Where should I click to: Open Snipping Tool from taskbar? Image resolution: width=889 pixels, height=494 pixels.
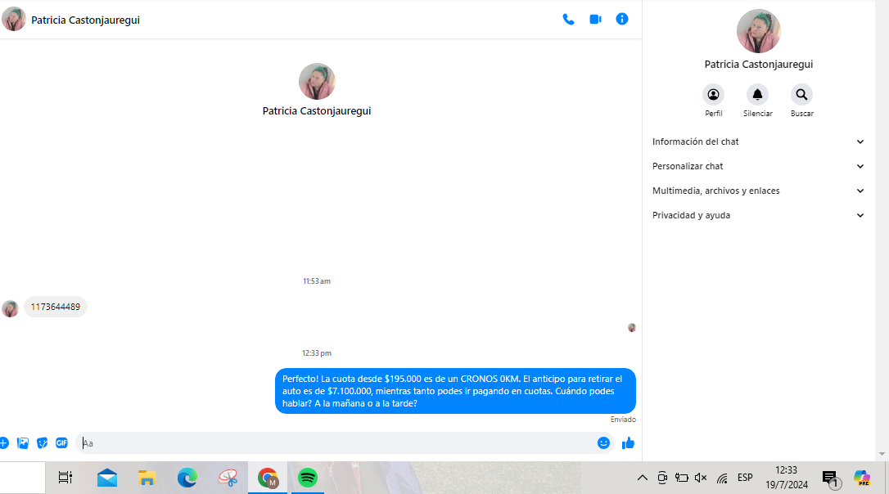(x=228, y=478)
